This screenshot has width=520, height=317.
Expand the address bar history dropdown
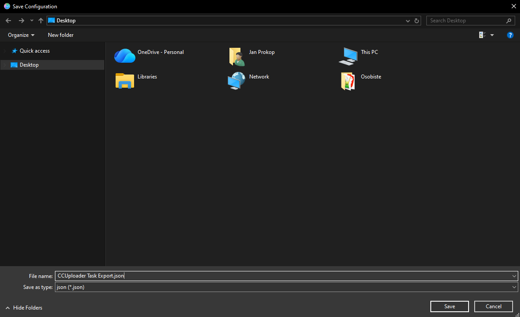point(407,21)
